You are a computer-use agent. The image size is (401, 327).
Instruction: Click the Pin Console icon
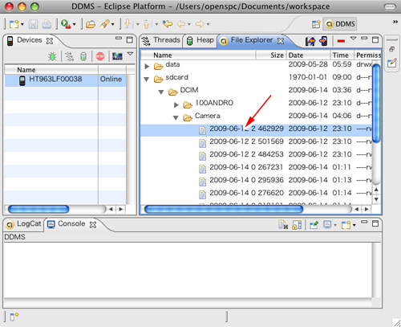314,225
